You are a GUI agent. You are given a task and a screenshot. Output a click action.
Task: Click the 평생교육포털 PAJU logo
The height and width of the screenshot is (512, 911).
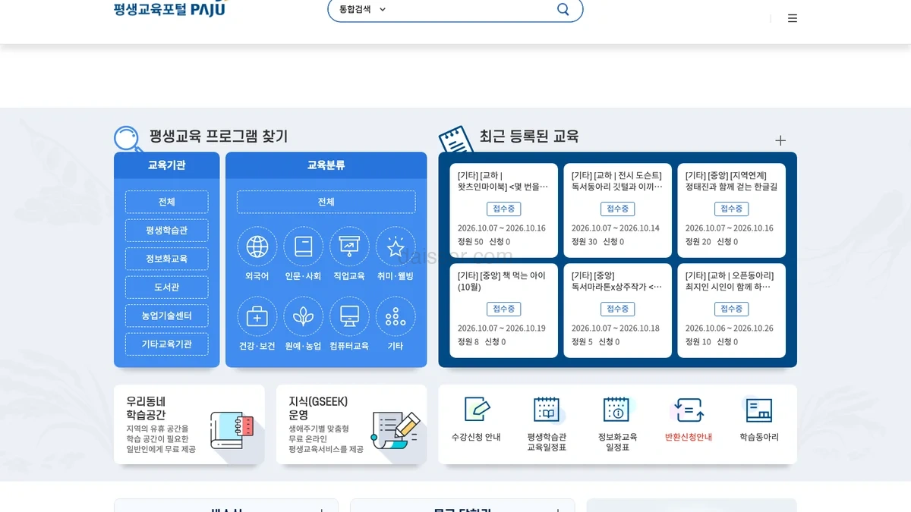(x=170, y=8)
